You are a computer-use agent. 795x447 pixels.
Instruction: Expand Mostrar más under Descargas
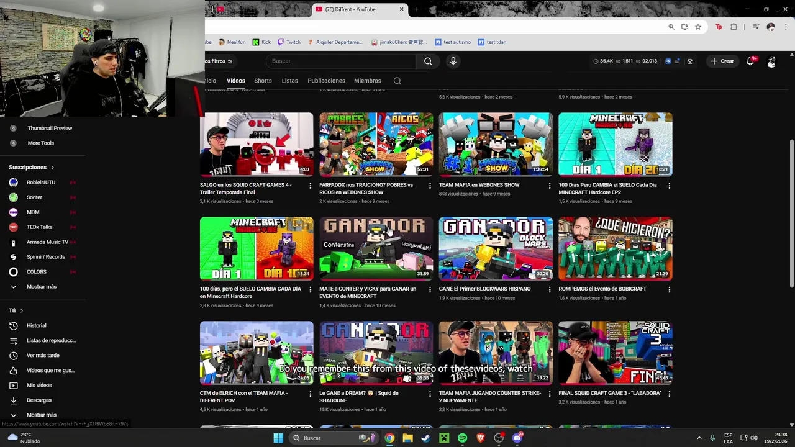tap(42, 415)
